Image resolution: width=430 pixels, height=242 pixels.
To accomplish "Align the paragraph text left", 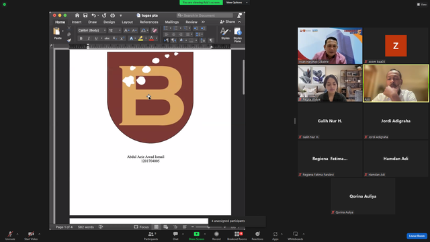I will [166, 34].
